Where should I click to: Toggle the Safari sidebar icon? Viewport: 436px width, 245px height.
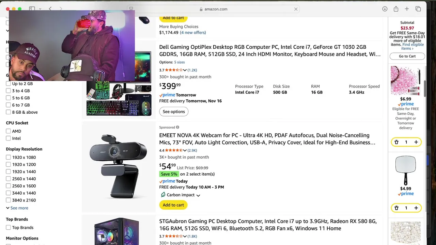click(x=32, y=9)
